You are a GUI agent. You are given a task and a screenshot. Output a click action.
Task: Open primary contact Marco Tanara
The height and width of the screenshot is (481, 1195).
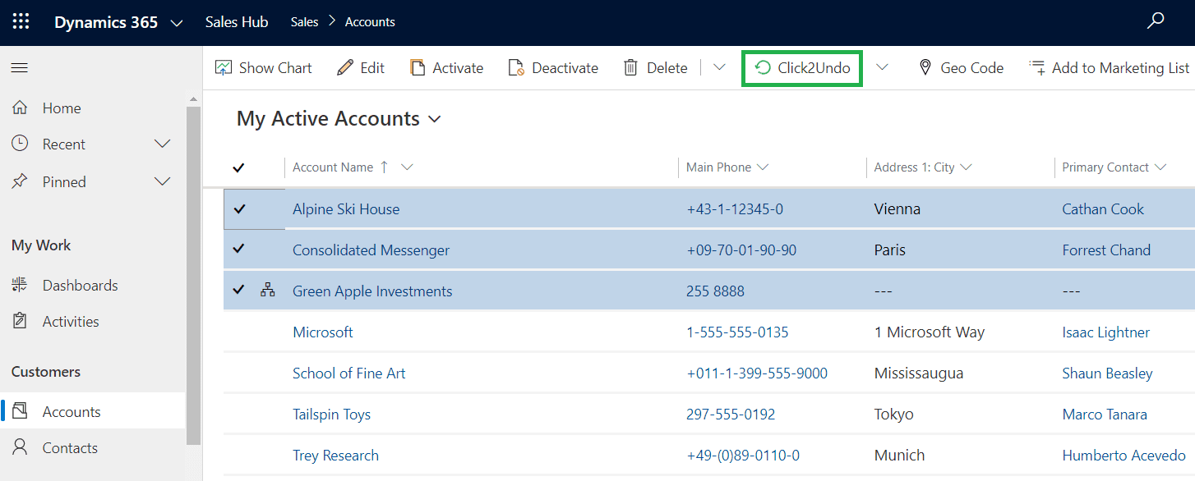1105,415
